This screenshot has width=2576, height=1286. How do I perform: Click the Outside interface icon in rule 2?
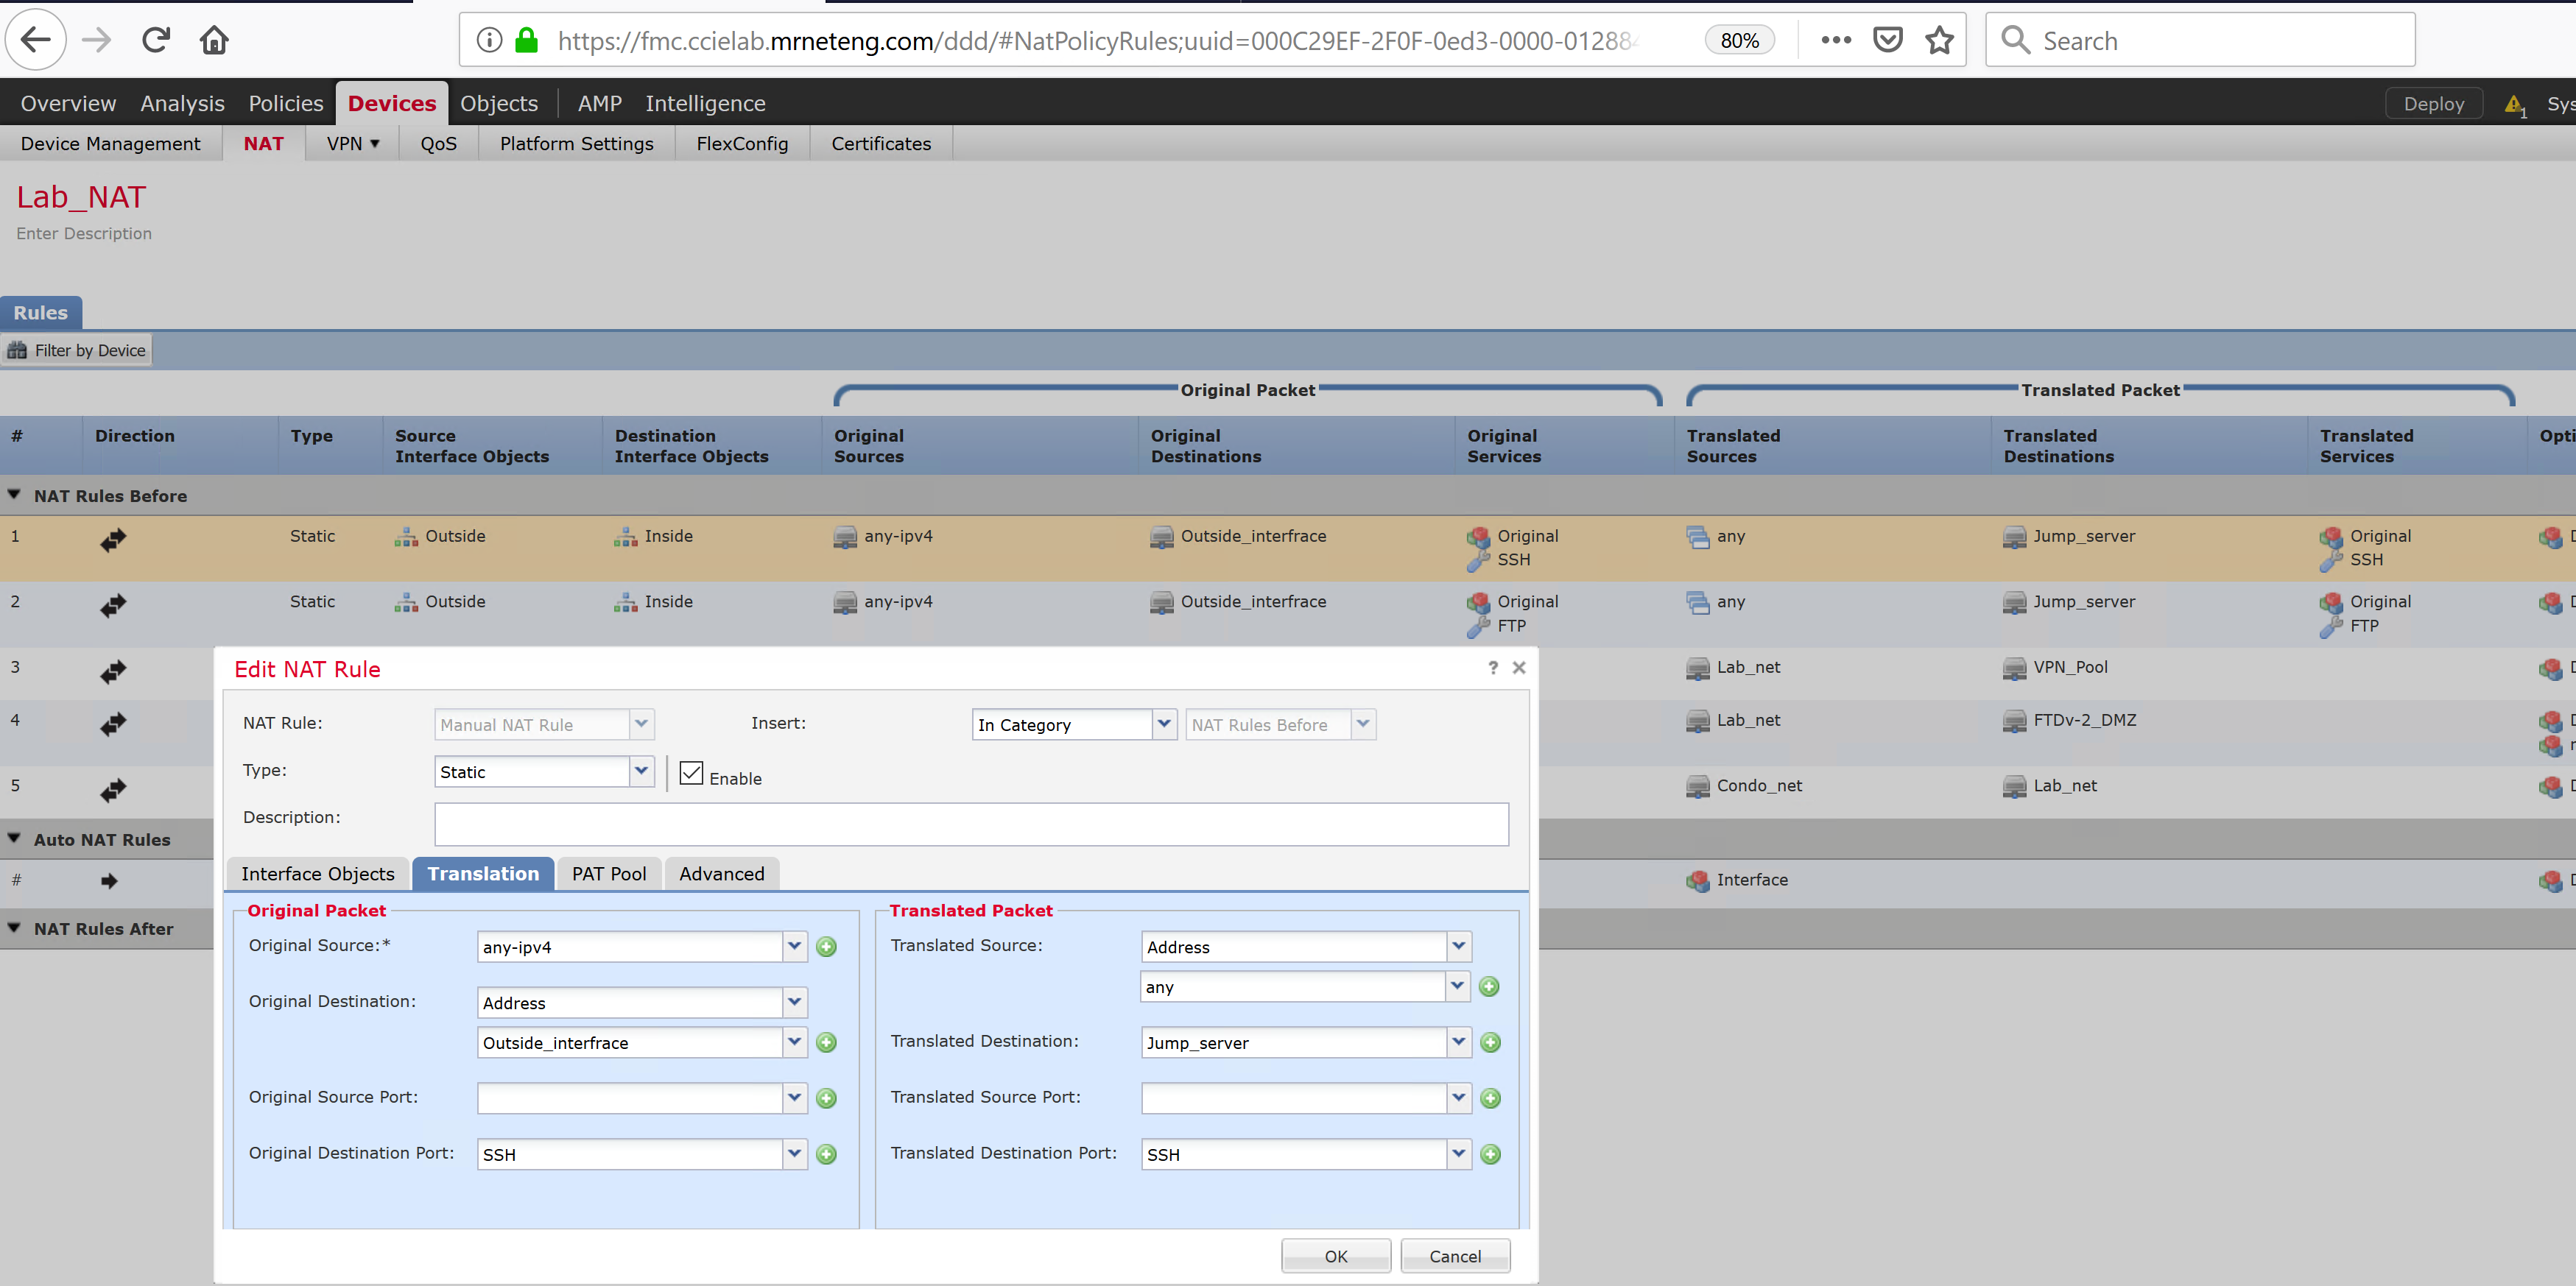[x=406, y=604]
